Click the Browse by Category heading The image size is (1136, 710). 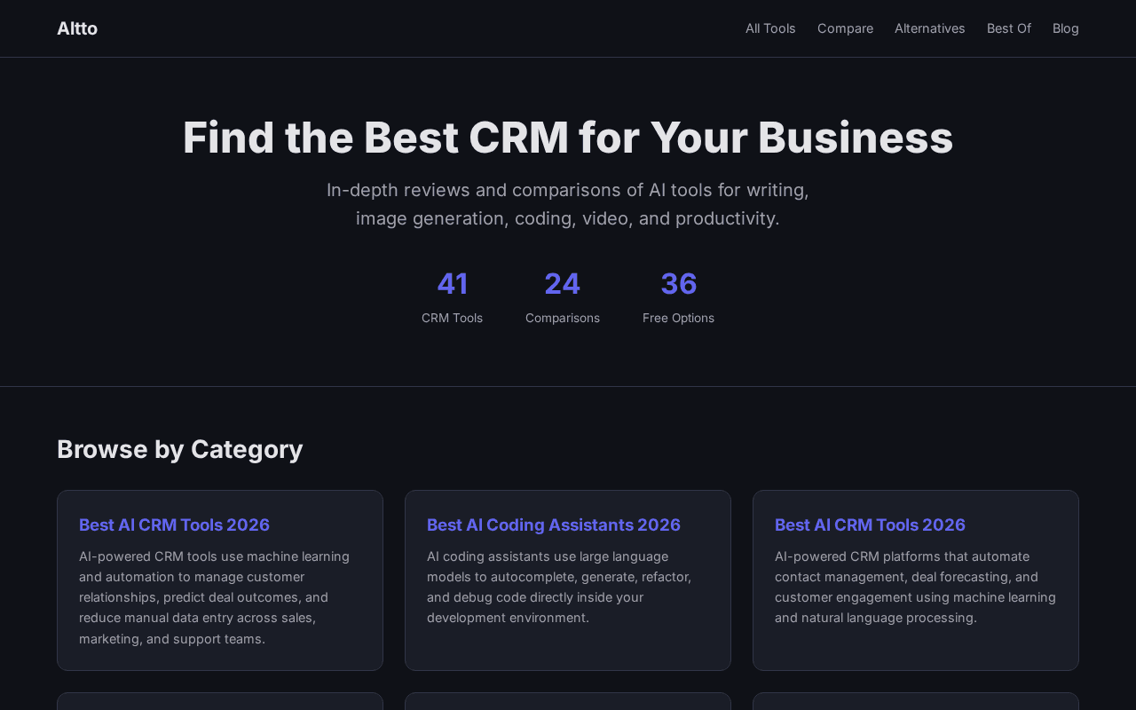pyautogui.click(x=180, y=449)
